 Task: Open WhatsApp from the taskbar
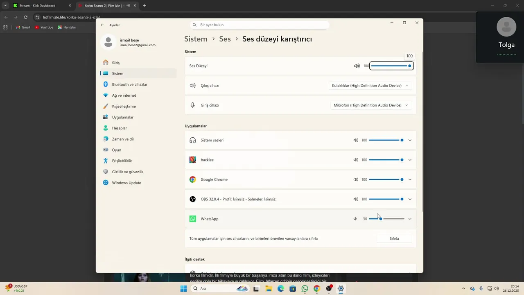tap(305, 288)
